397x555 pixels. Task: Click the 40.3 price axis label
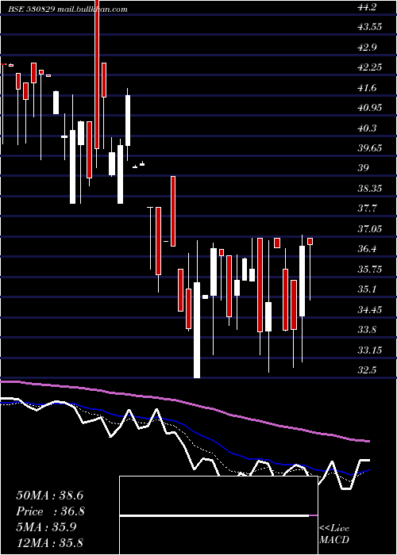(367, 128)
